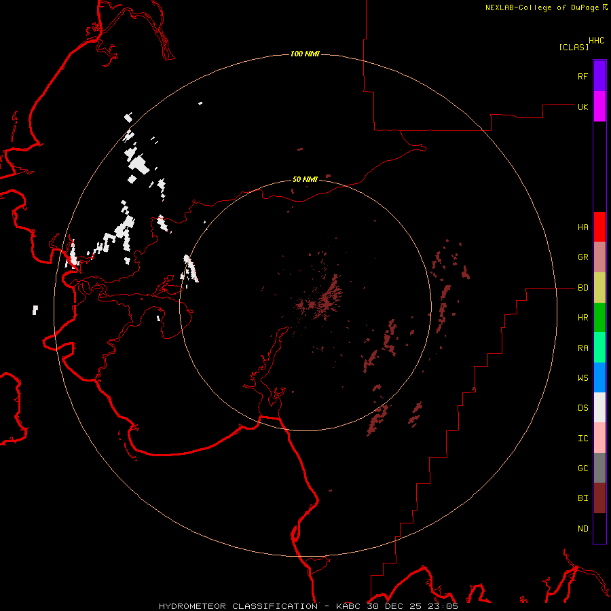The width and height of the screenshot is (611, 611).
Task: Click the HA legend label
Action: (x=583, y=227)
